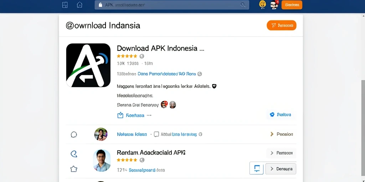Open the Nelatoai Kdasn link
The height and width of the screenshot is (182, 365).
[x=132, y=134]
